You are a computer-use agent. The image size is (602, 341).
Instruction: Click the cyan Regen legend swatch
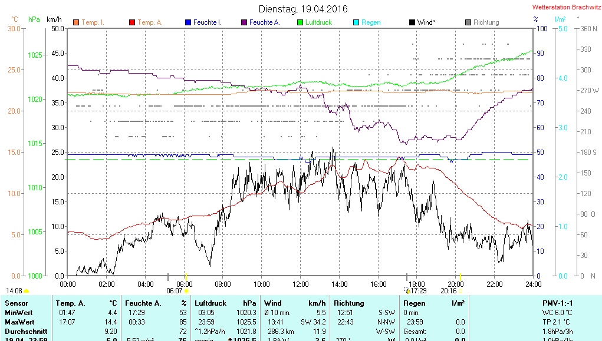356,22
